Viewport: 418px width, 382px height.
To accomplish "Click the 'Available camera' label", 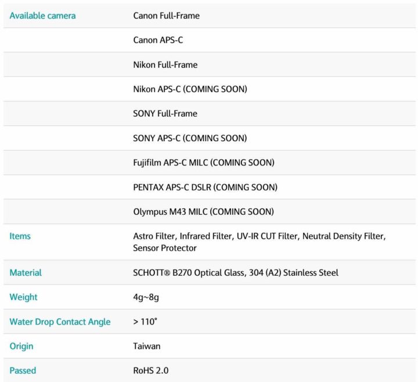I will 42,16.
